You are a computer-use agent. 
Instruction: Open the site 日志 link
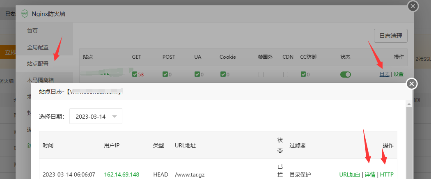(384, 74)
